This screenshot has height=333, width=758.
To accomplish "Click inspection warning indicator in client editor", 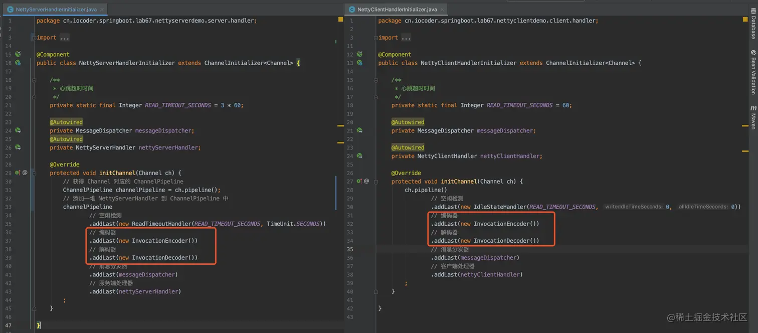I will pyautogui.click(x=745, y=20).
